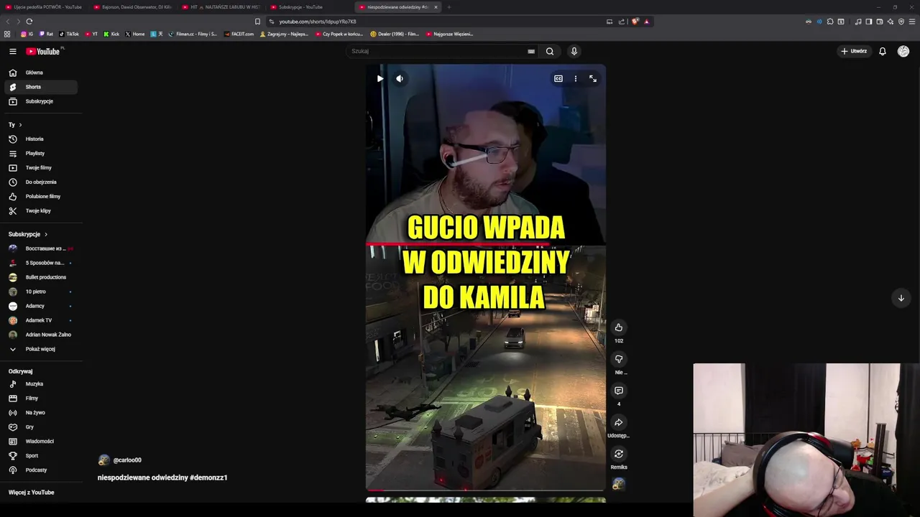Open the on-screen keyboard icon in search box

click(x=531, y=51)
